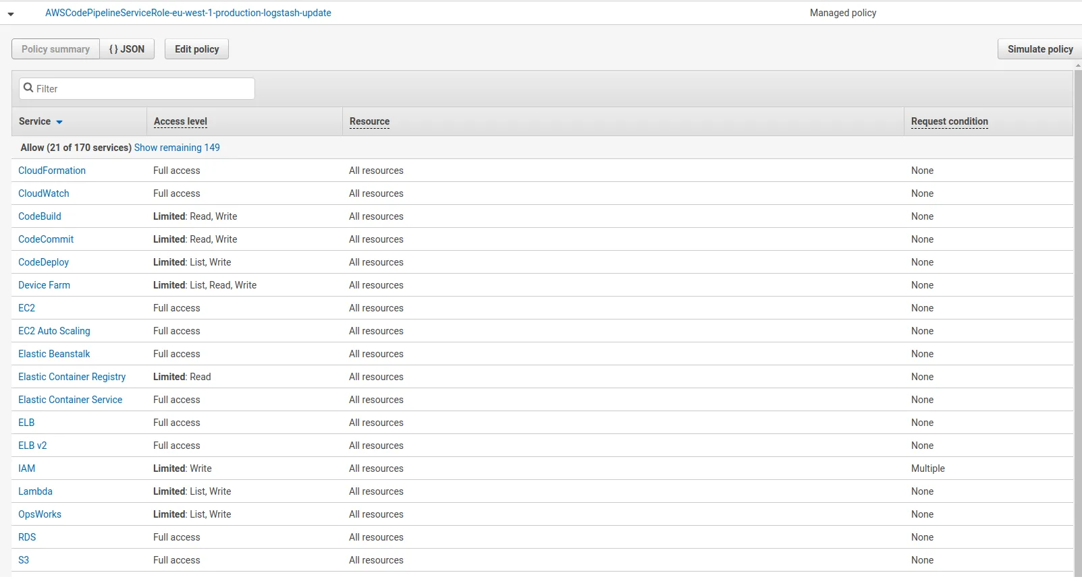
Task: Select 'Limited: Write' access level for IAM
Action: [x=182, y=468]
